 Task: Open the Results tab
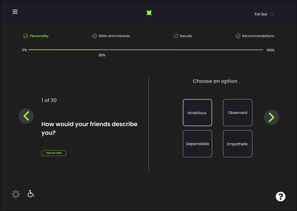point(186,36)
